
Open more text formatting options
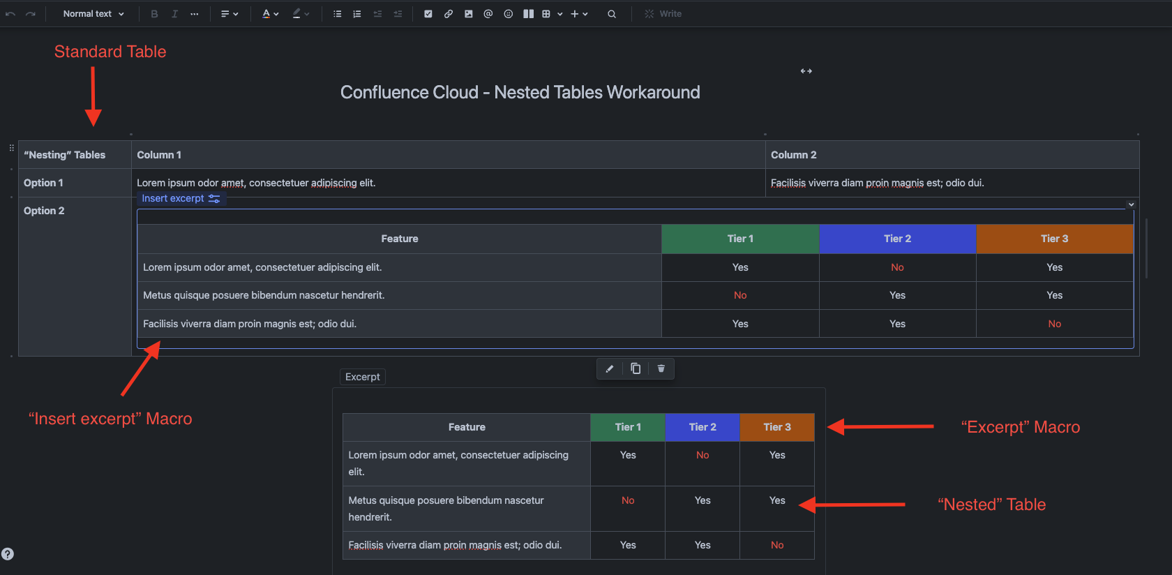(x=194, y=14)
